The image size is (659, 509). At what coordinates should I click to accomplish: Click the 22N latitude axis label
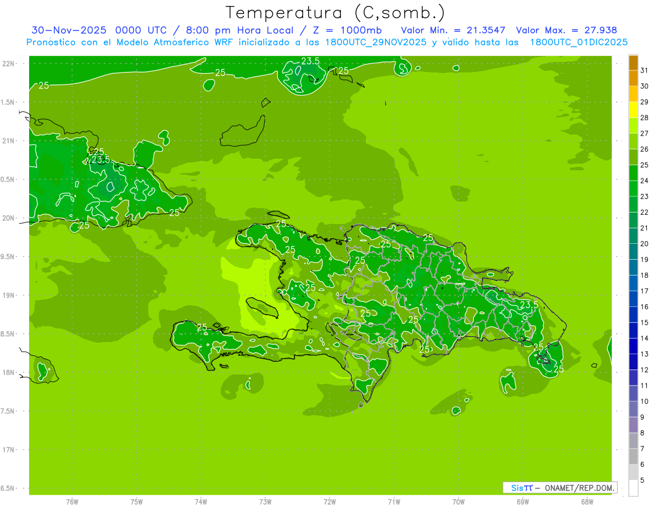9,64
